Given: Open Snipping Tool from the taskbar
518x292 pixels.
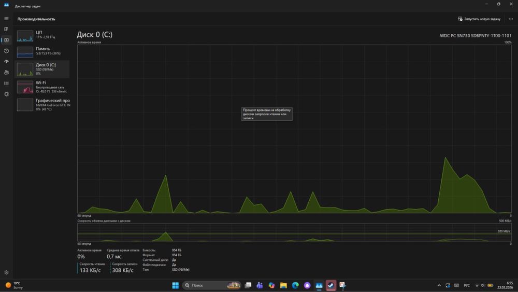Looking at the screenshot, I should (x=342, y=285).
